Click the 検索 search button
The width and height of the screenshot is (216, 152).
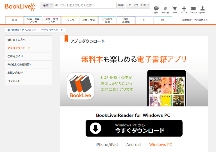(x=121, y=5)
